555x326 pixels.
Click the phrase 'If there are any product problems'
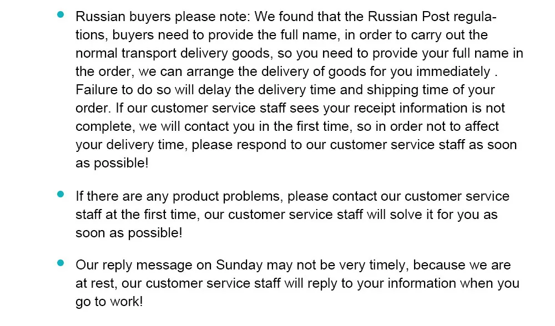179,196
